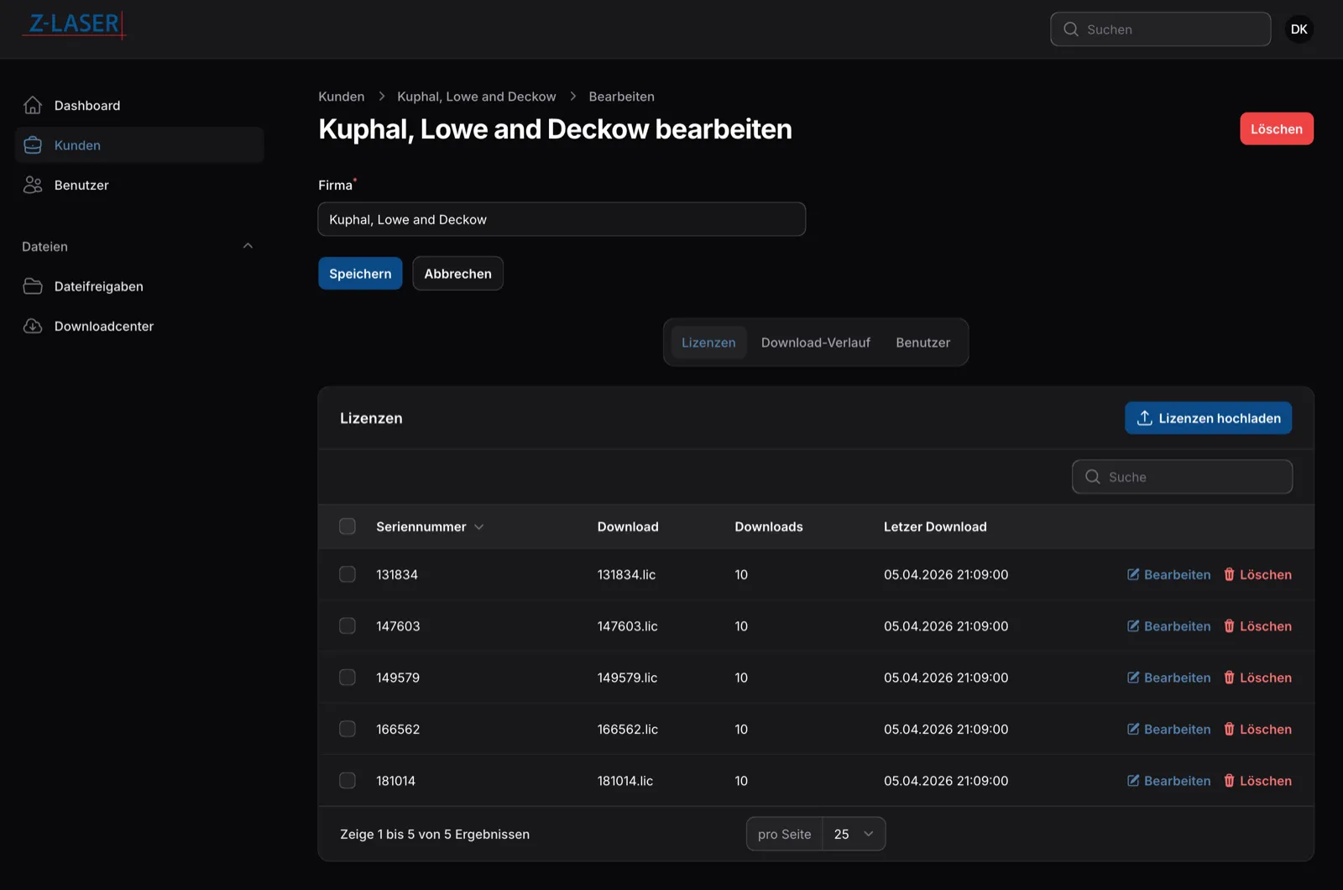Click the Z-LASER logo
This screenshot has height=890, width=1343.
(74, 24)
